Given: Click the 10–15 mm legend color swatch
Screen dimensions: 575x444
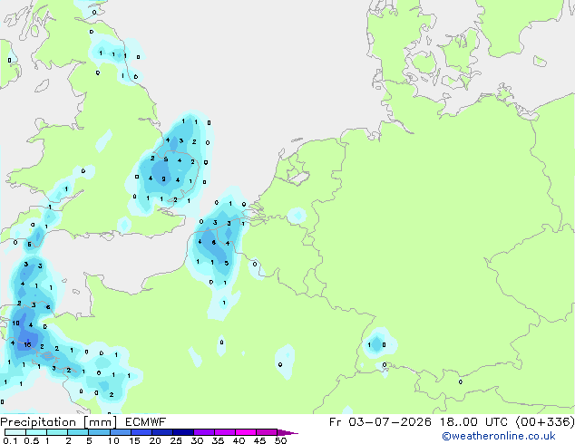Looking at the screenshot, I should (x=121, y=432).
